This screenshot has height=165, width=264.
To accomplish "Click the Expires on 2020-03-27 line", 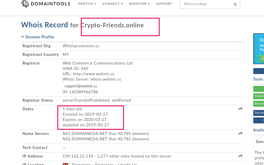I will coord(85,120).
